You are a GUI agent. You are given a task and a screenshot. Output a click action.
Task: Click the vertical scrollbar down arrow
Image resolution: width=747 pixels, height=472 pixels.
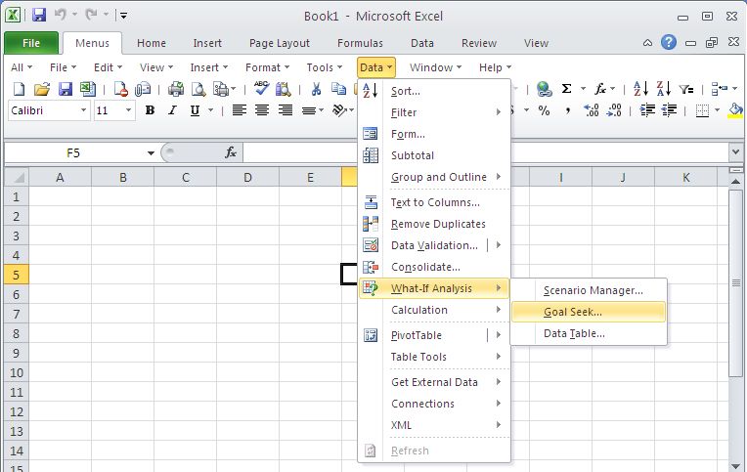pos(735,465)
